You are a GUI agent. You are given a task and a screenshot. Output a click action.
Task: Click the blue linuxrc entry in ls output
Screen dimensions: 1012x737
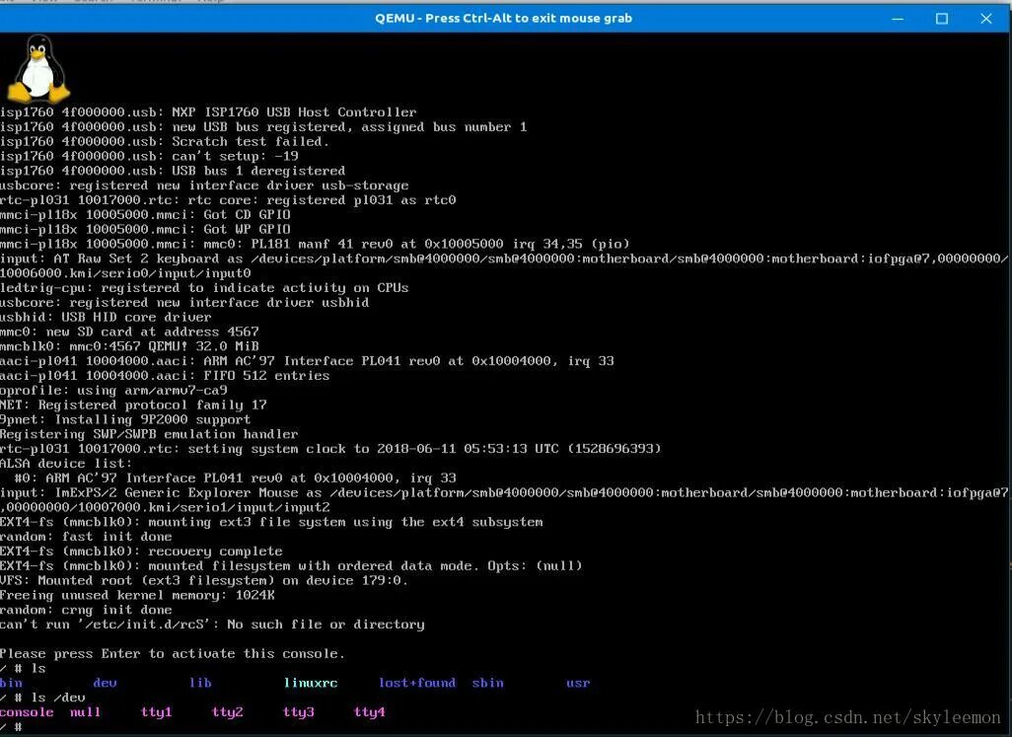click(x=311, y=682)
